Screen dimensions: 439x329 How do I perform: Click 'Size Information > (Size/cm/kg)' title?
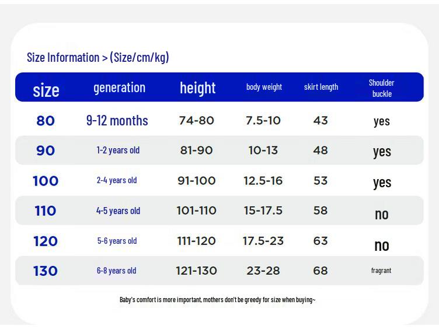97,57
